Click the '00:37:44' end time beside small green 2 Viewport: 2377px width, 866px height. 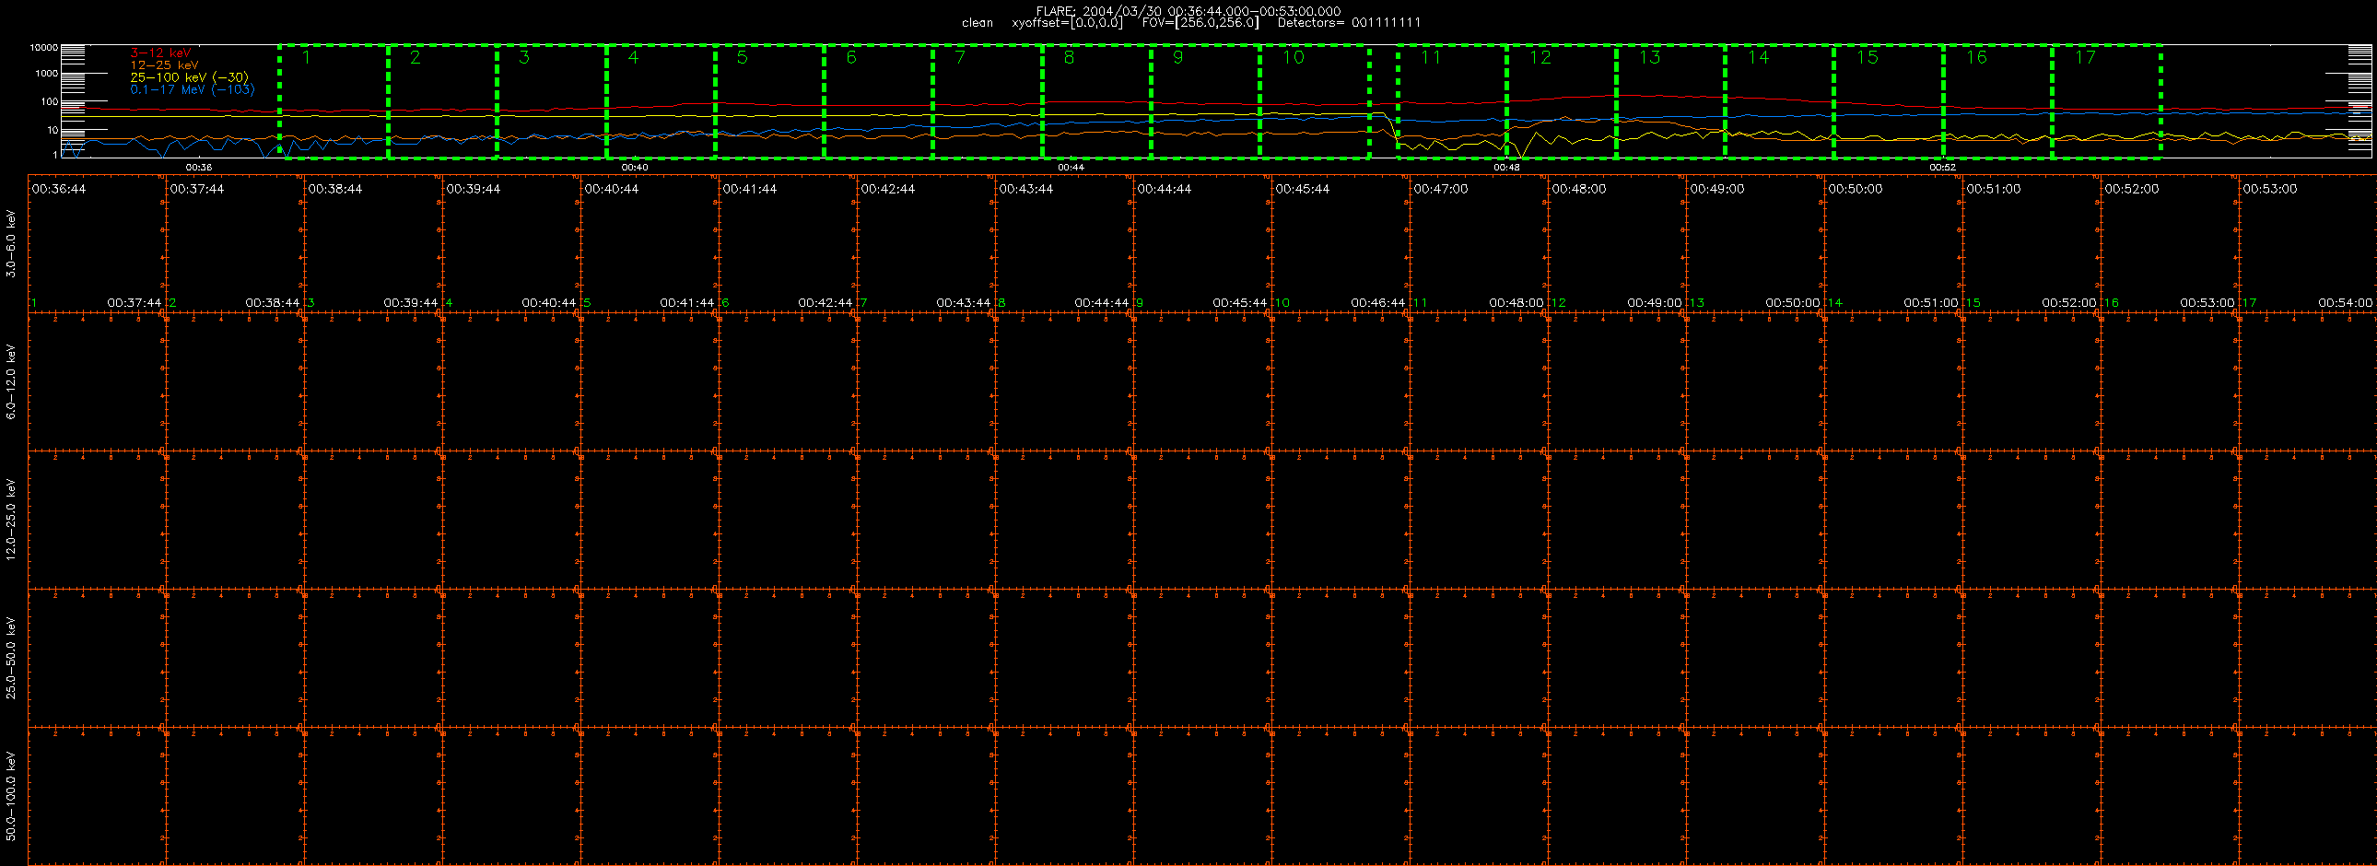[134, 302]
